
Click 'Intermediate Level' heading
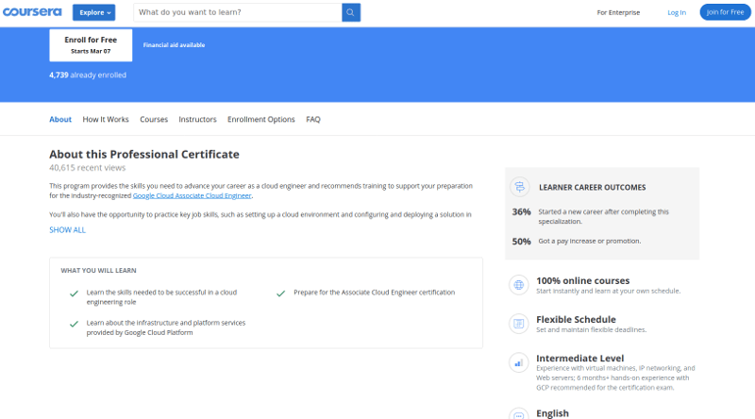tap(579, 359)
